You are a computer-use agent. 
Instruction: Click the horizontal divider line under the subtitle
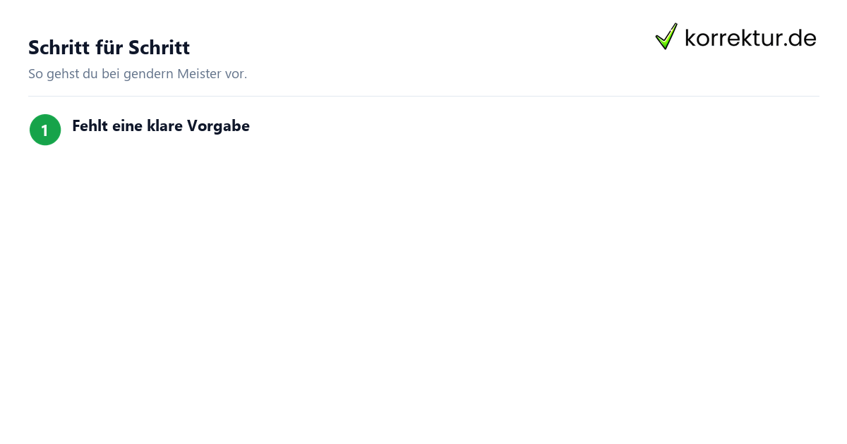[x=423, y=96]
